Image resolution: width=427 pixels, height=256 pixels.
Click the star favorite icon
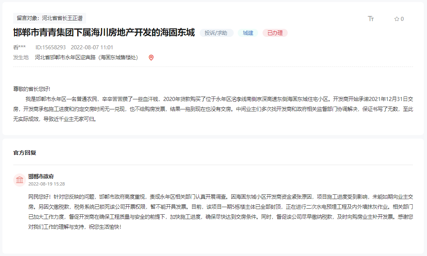click(x=397, y=19)
